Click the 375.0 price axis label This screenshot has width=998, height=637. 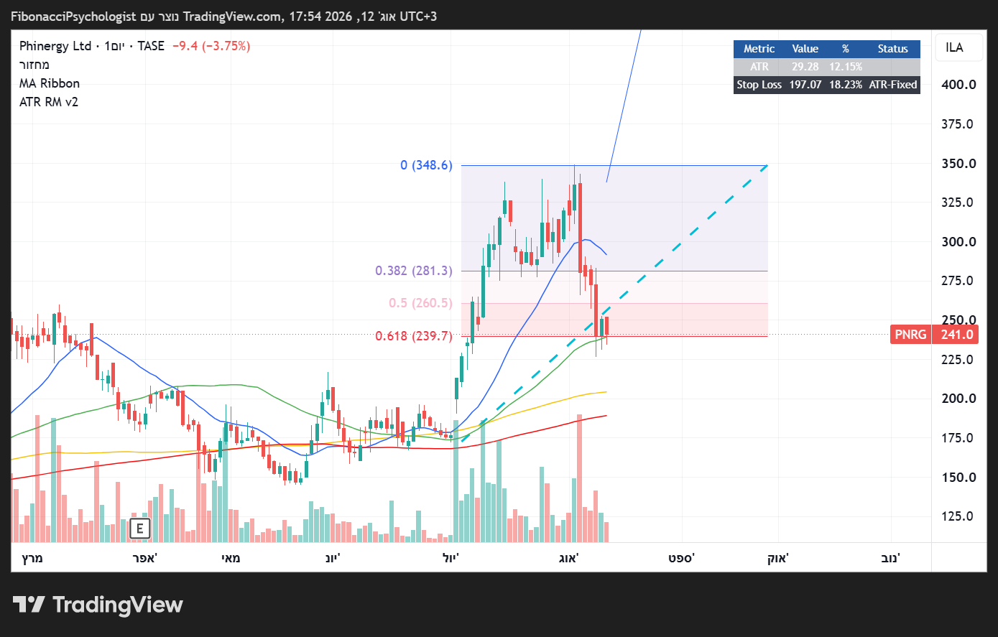coord(958,124)
